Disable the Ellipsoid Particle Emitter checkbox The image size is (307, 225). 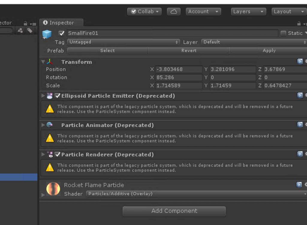click(58, 96)
